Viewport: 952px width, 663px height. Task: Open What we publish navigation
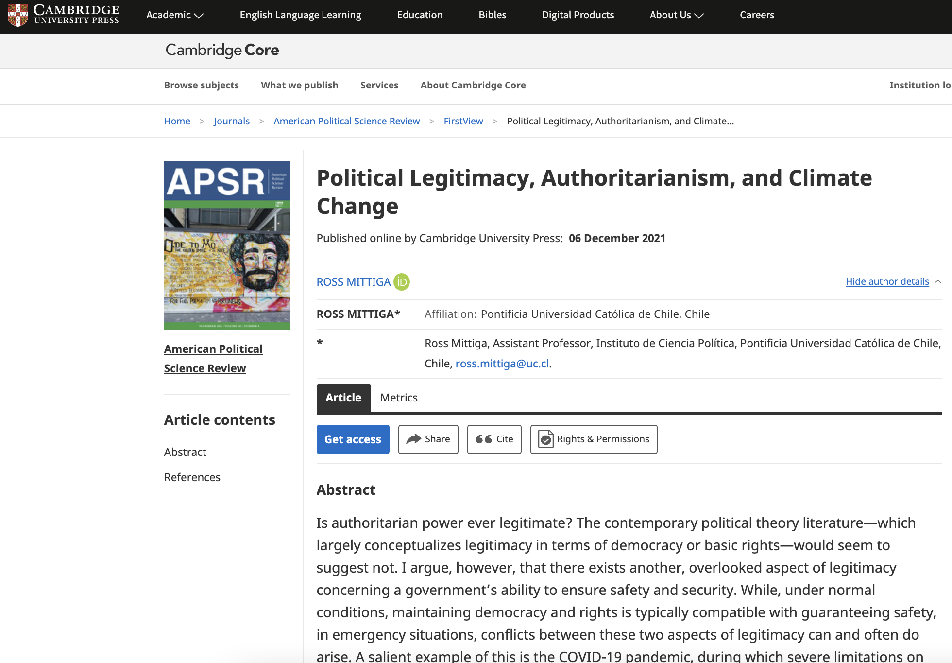[299, 85]
